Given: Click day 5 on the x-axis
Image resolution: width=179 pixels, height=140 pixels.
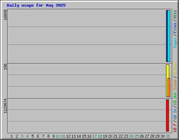Looking at the screenshot, I should point(33,136).
